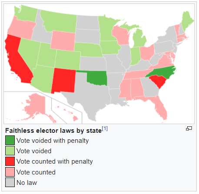199x194 pixels.
Task: Click the 'Faithless elector laws by state' caption
Action: coord(53,131)
